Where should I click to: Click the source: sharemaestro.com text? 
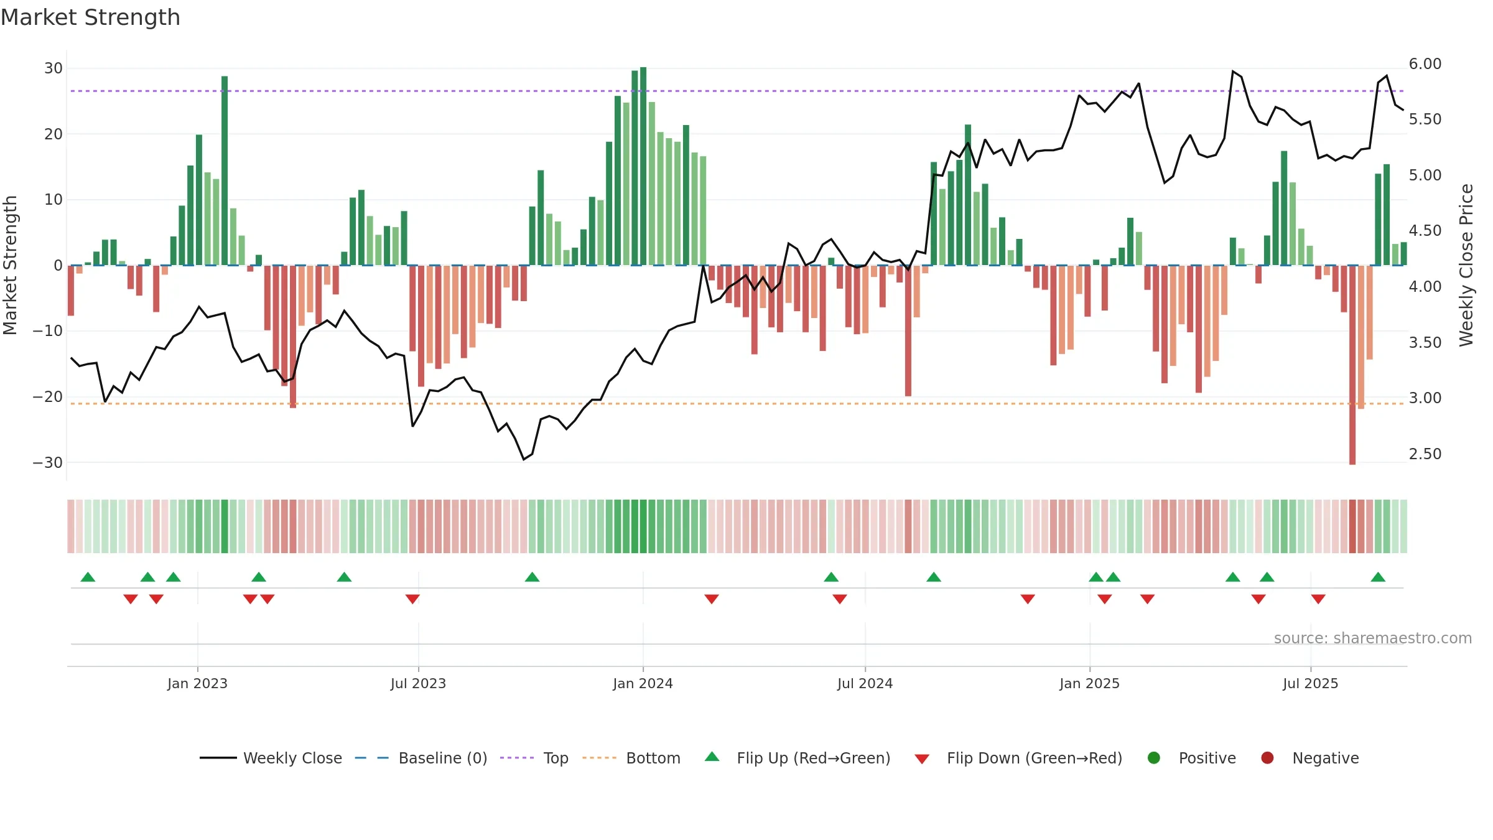point(1373,638)
